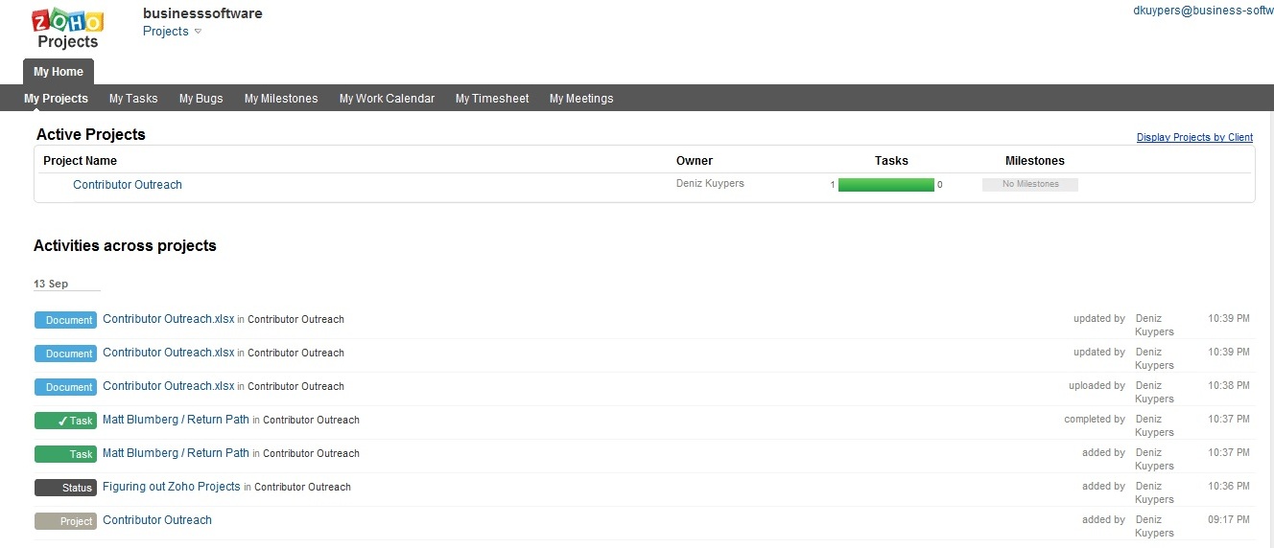Open the My Projects tab
The image size is (1274, 548).
tap(57, 99)
